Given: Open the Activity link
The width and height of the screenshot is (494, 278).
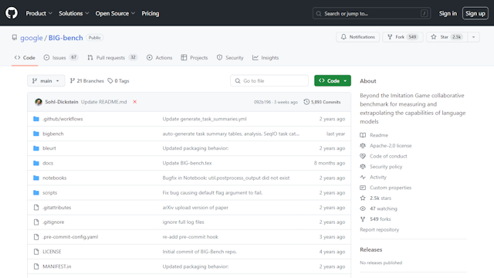Looking at the screenshot, I should tap(377, 177).
